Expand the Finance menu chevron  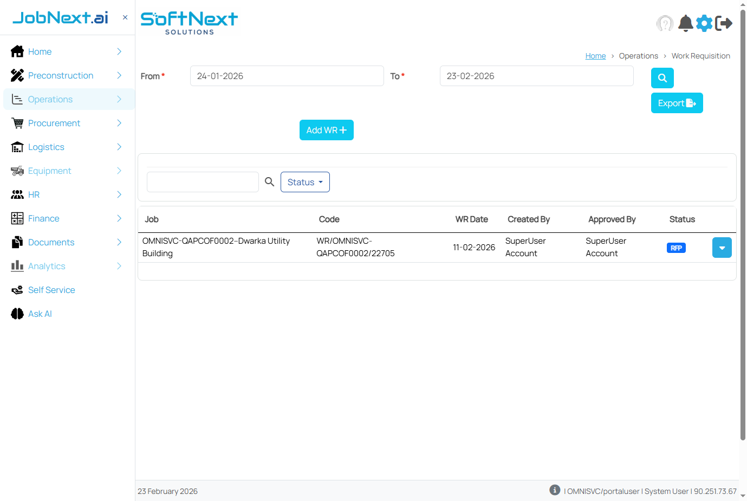119,218
